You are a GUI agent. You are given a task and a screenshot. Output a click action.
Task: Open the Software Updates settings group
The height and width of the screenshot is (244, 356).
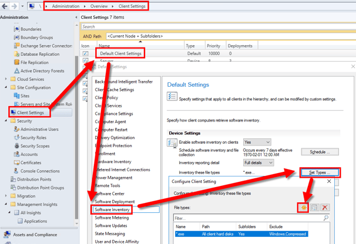(111, 226)
